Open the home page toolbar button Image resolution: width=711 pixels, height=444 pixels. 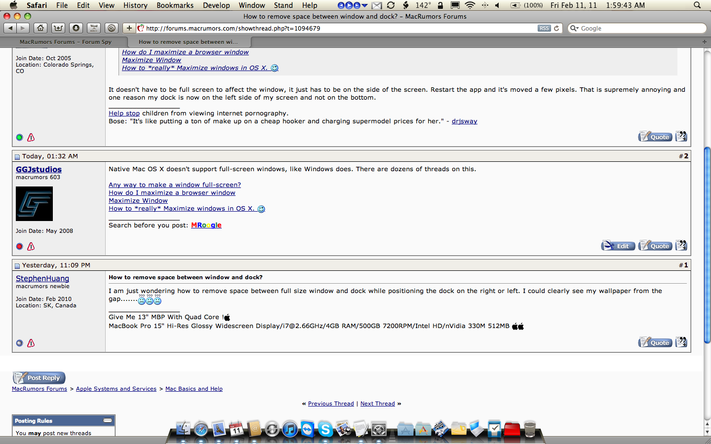pyautogui.click(x=40, y=28)
